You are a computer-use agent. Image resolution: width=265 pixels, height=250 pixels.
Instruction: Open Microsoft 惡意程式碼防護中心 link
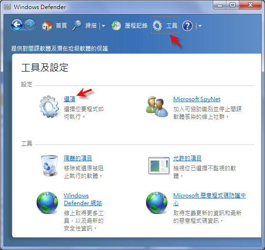(209, 199)
